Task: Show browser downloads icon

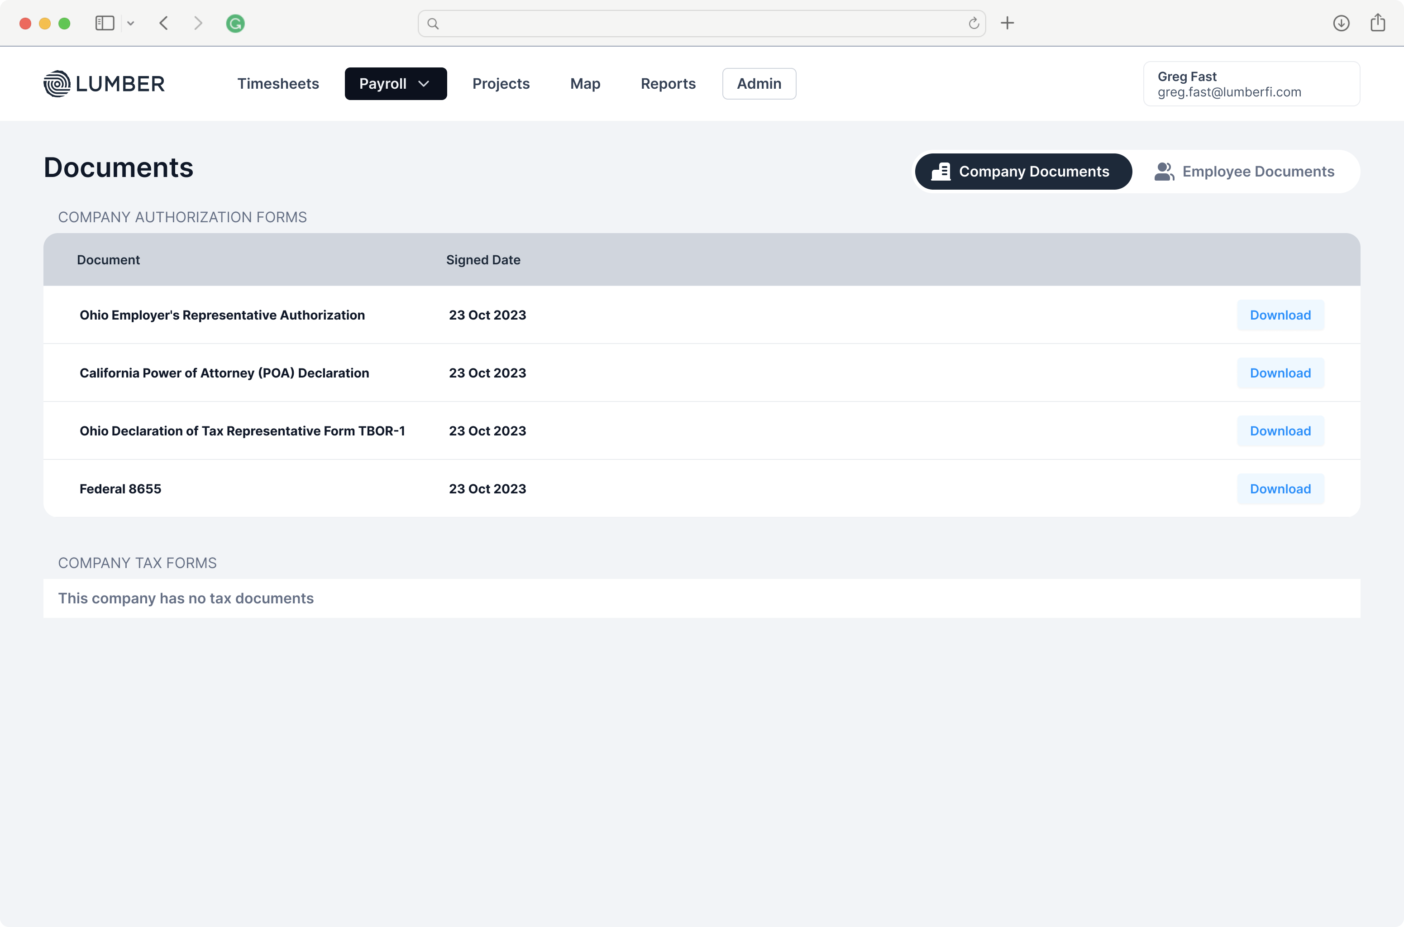Action: pos(1342,23)
